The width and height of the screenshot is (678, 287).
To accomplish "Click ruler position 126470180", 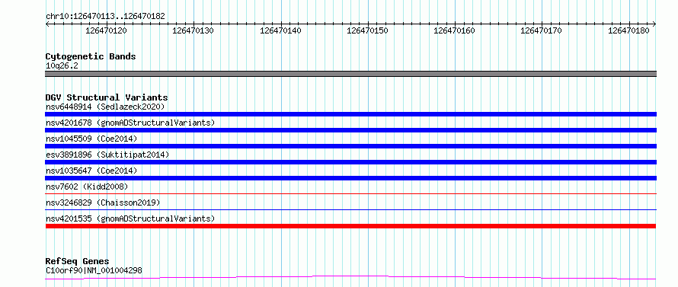I will 628,30.
